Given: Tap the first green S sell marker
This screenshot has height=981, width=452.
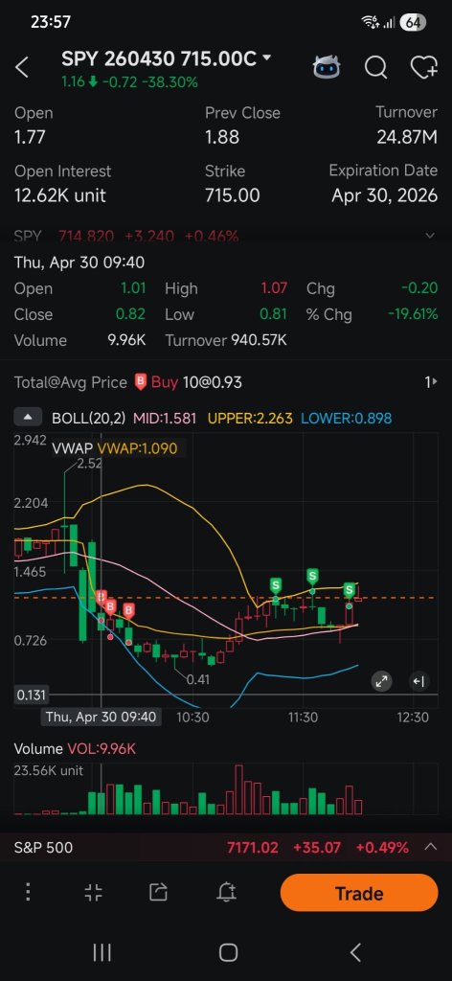Looking at the screenshot, I should pos(276,586).
